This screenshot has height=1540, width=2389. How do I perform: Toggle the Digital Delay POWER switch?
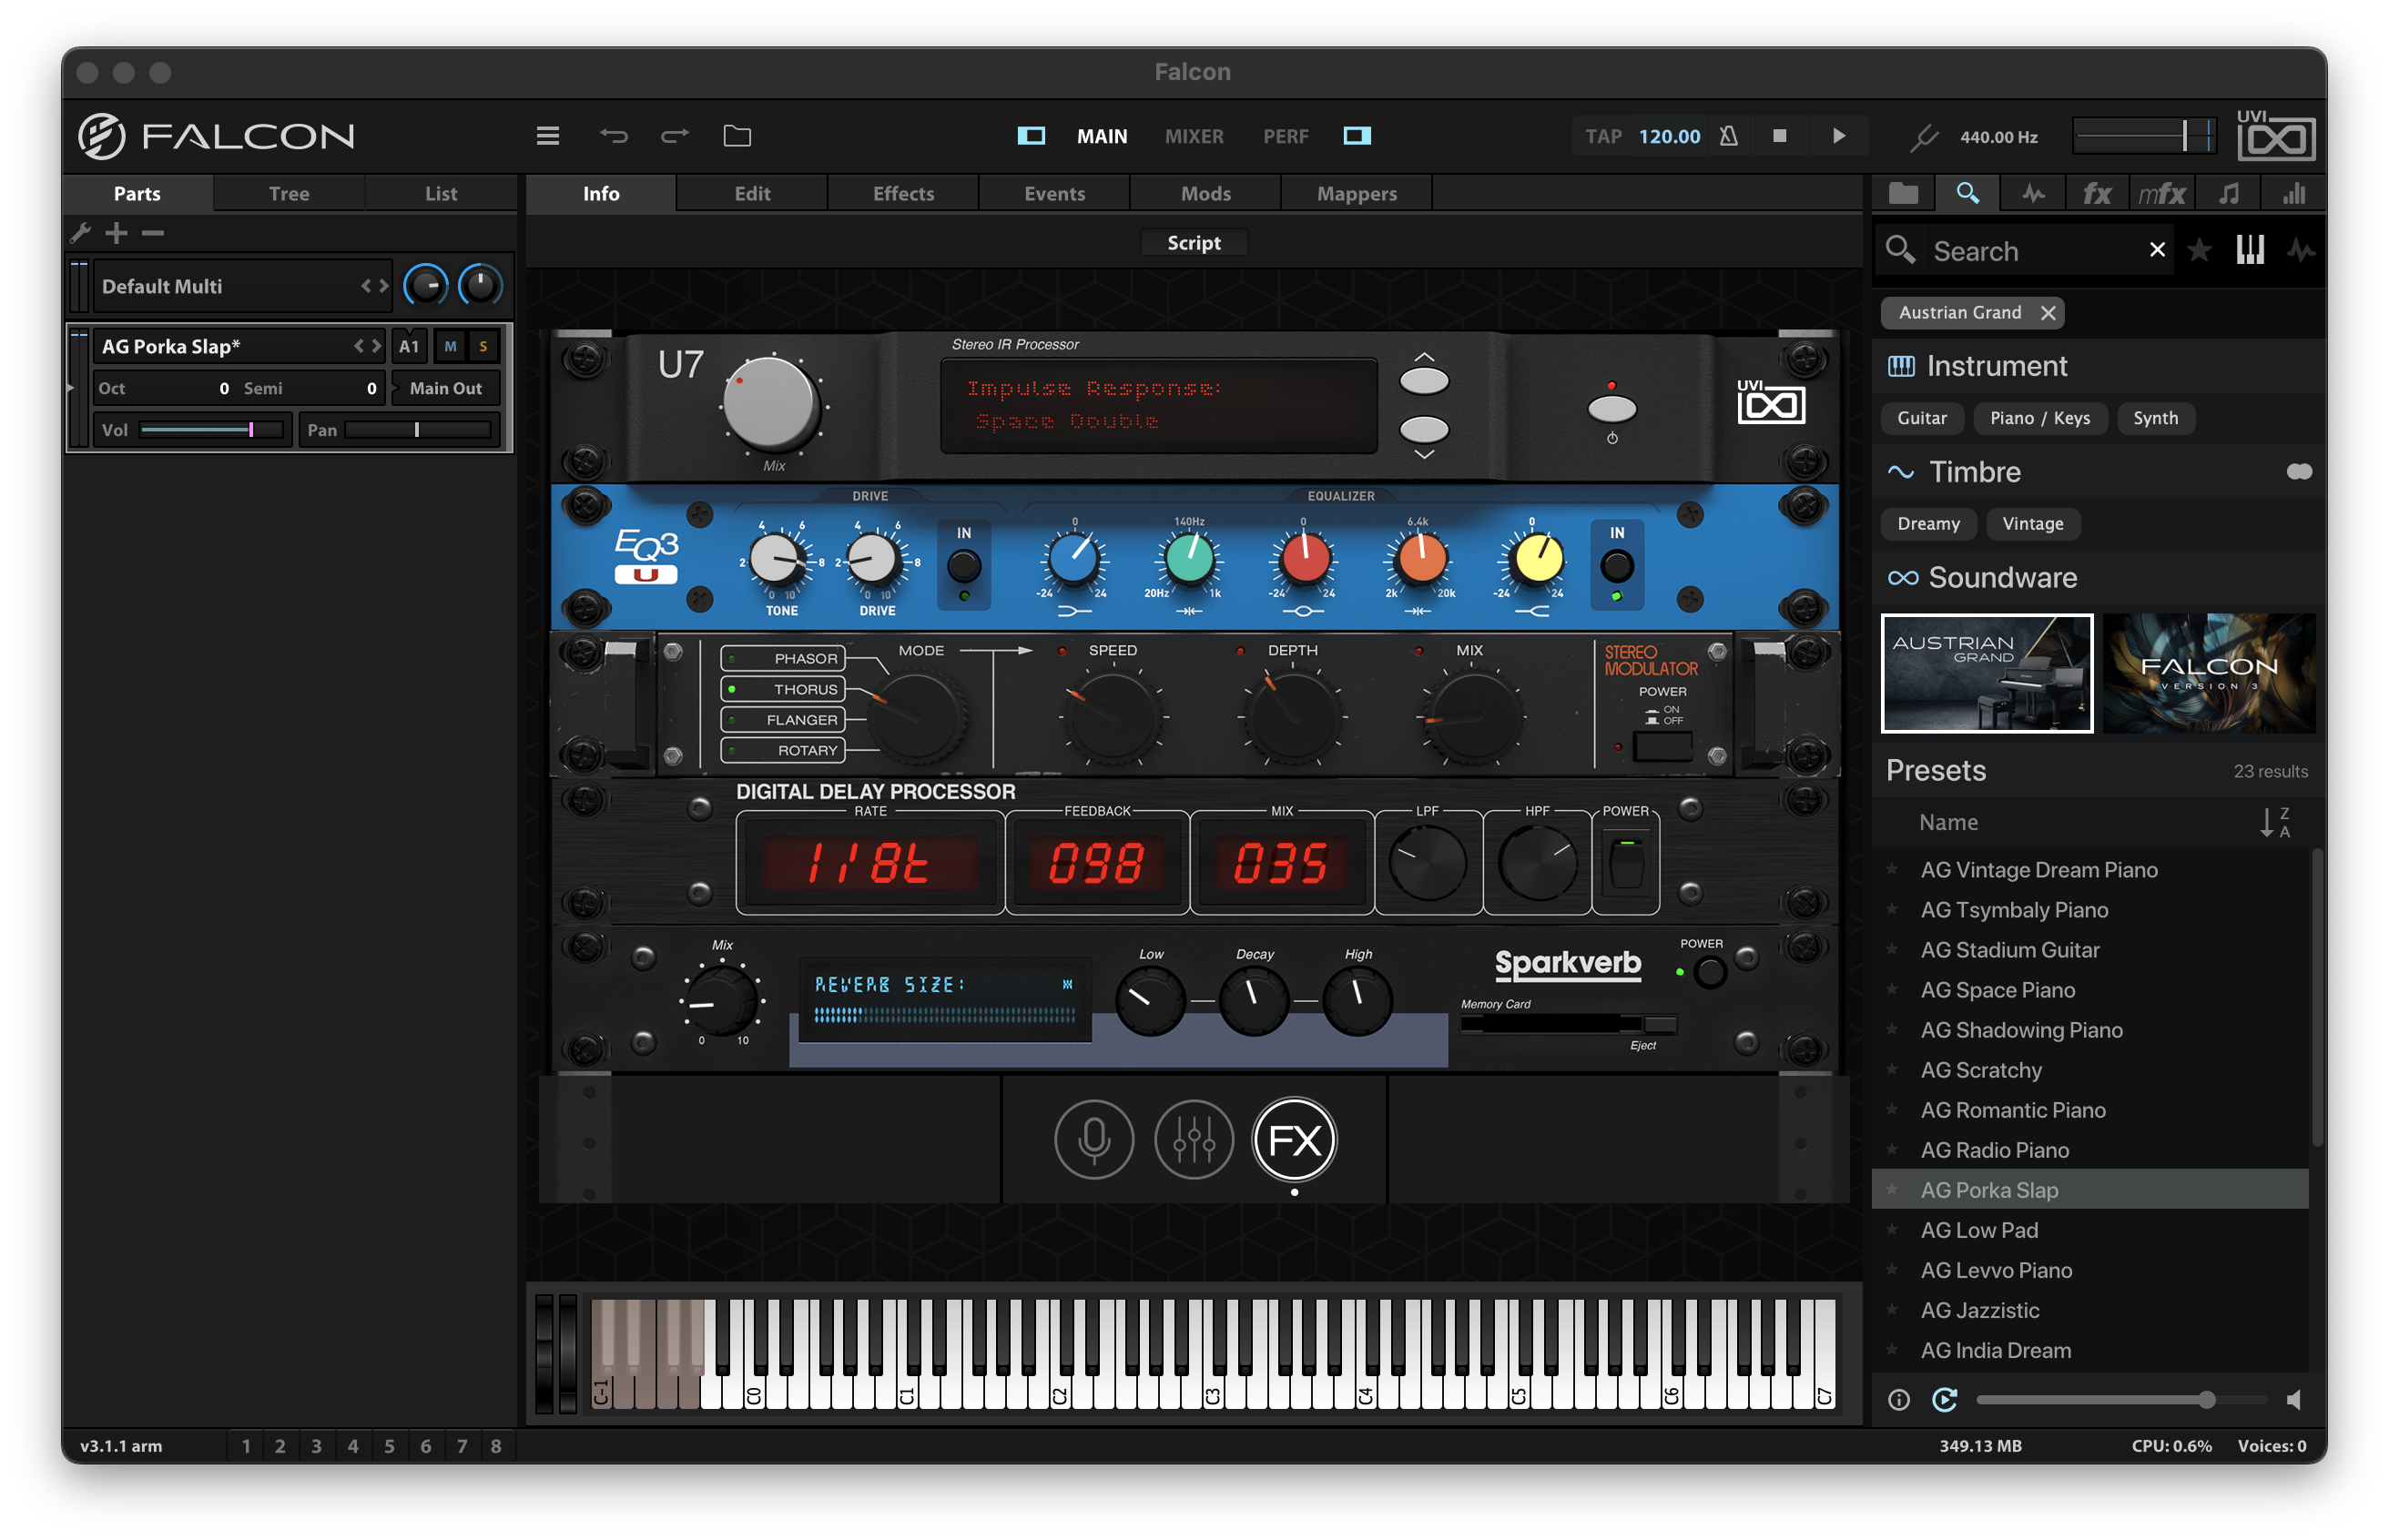click(x=1626, y=862)
